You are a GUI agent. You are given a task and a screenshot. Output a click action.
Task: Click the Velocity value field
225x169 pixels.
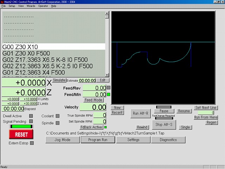(x=93, y=107)
